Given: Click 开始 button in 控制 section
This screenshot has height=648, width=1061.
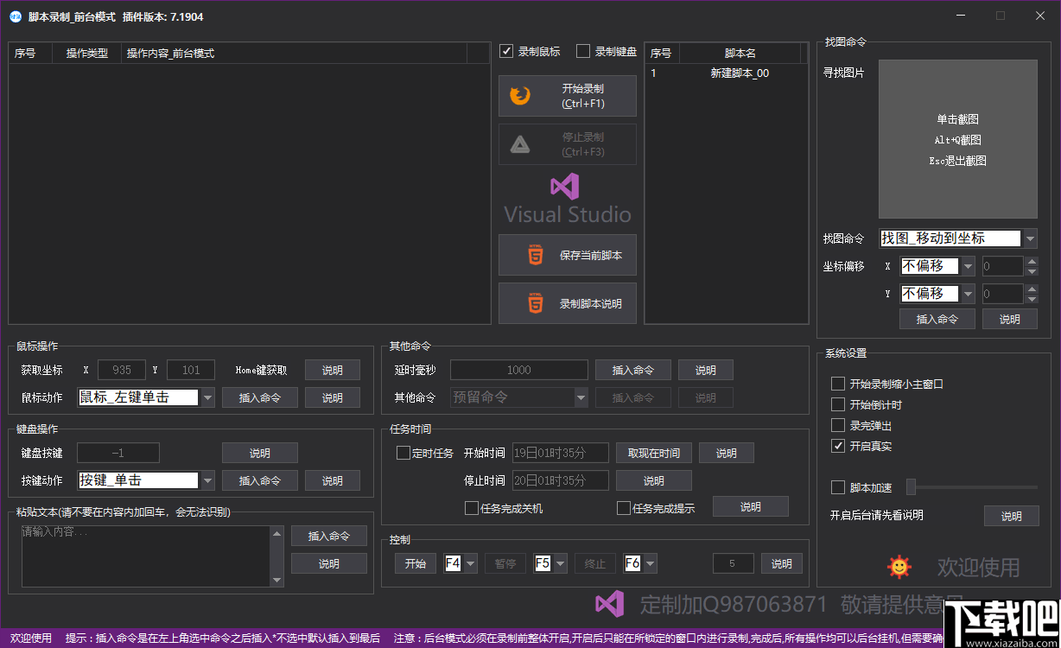Looking at the screenshot, I should click(x=416, y=563).
